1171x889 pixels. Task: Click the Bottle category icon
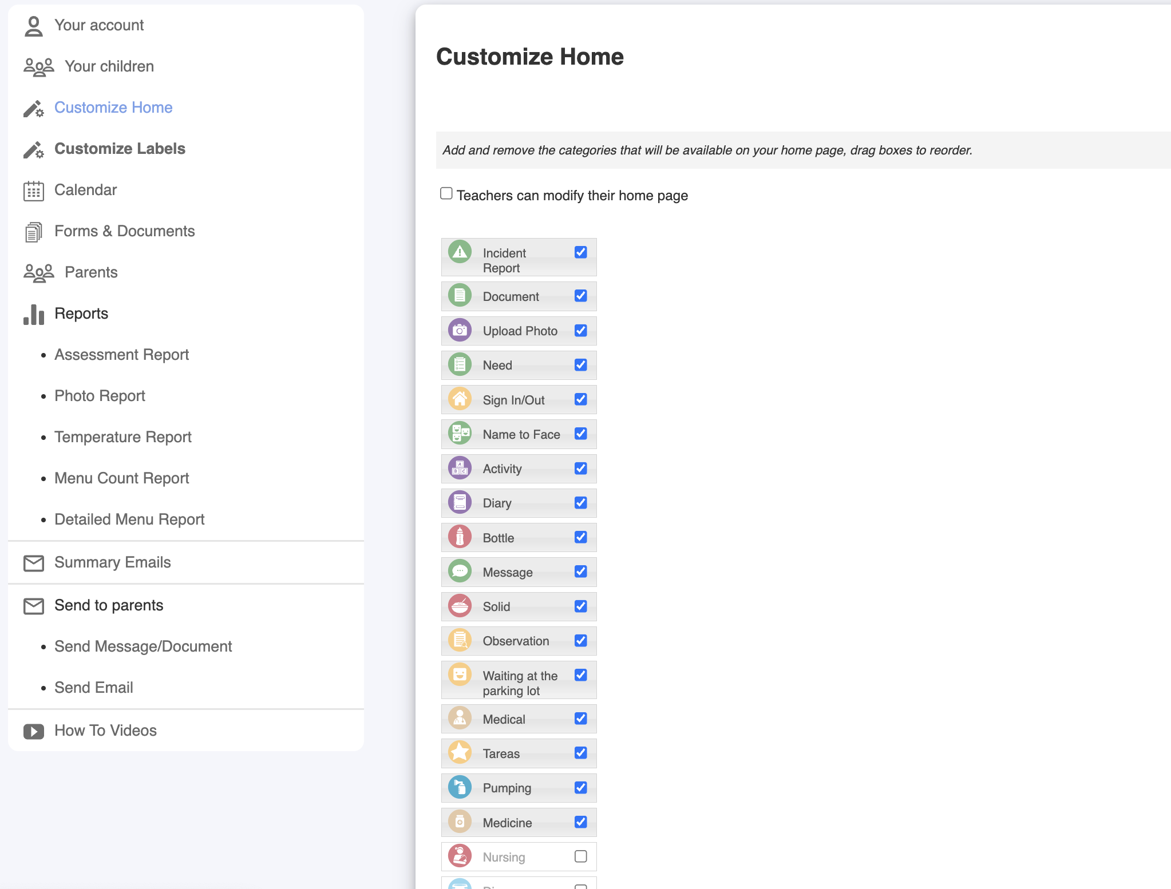click(460, 537)
